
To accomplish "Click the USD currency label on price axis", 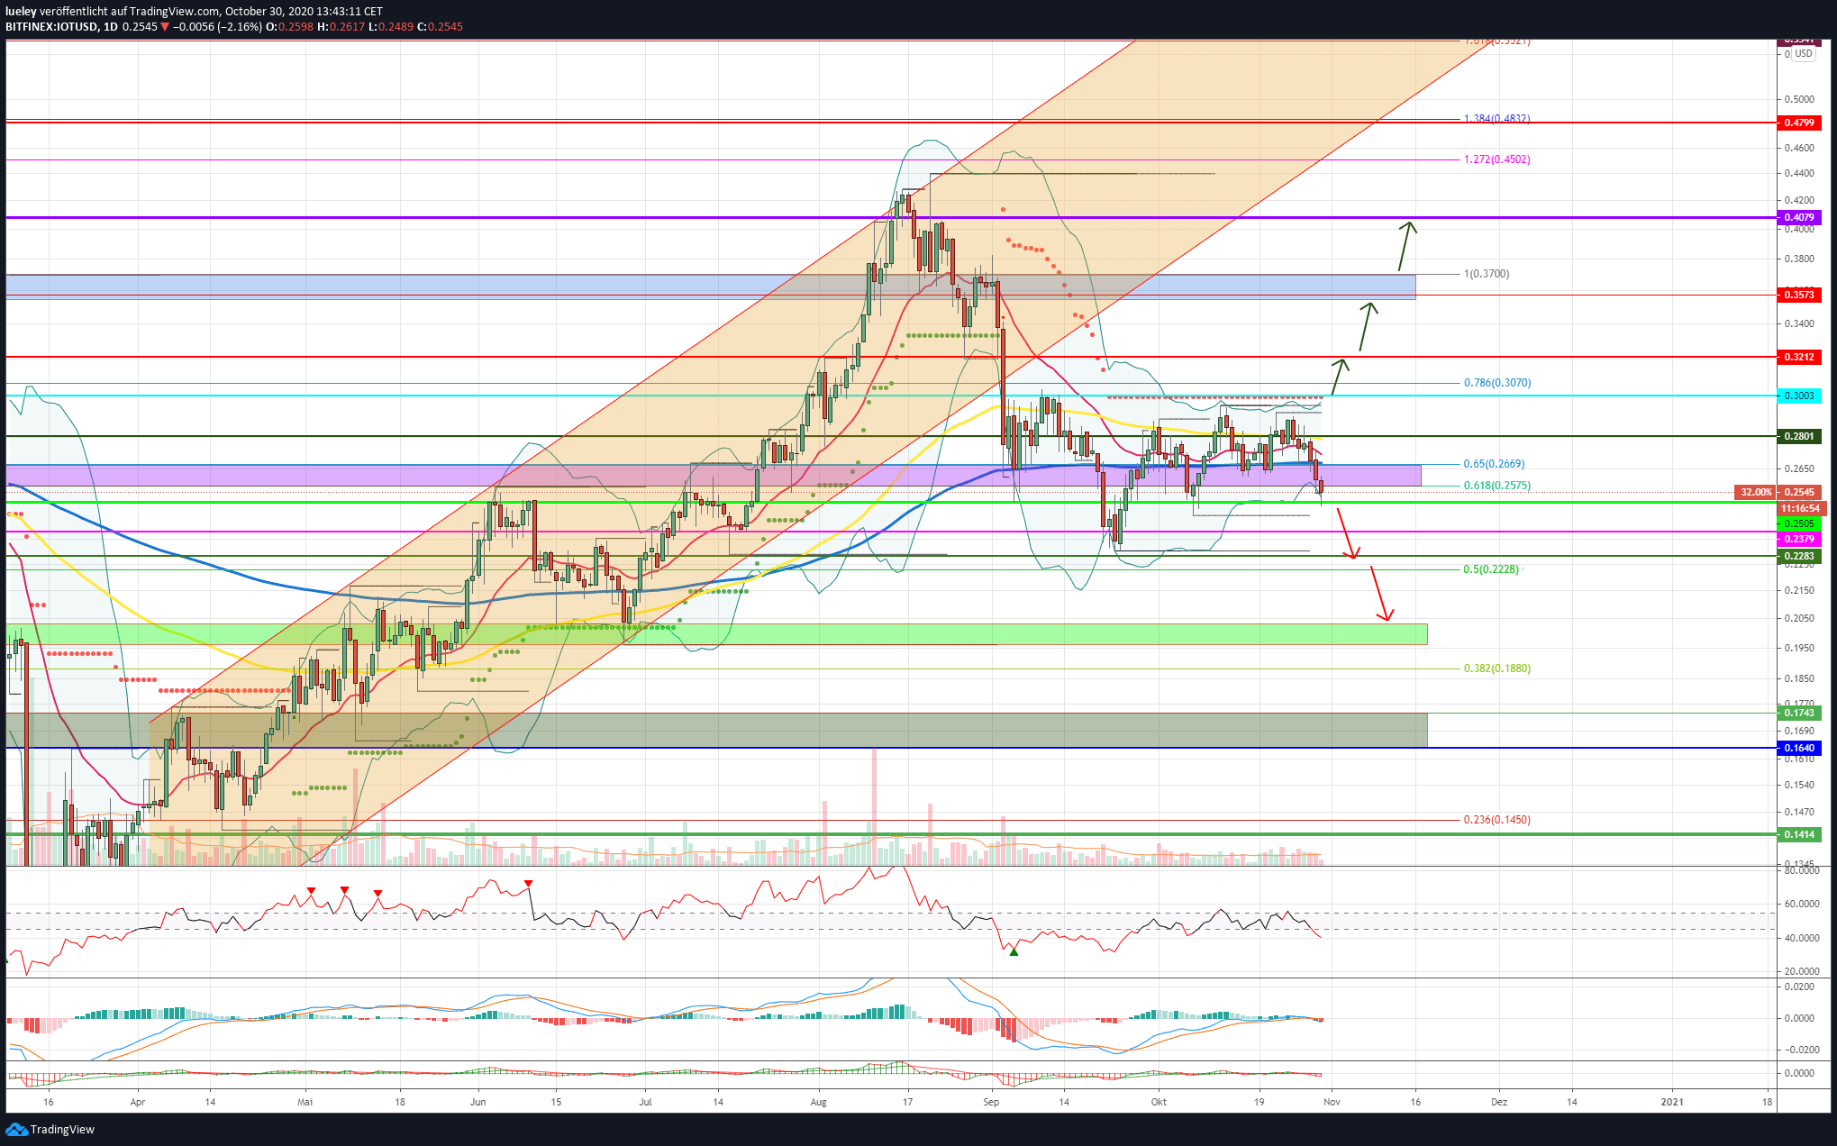I will pyautogui.click(x=1803, y=53).
